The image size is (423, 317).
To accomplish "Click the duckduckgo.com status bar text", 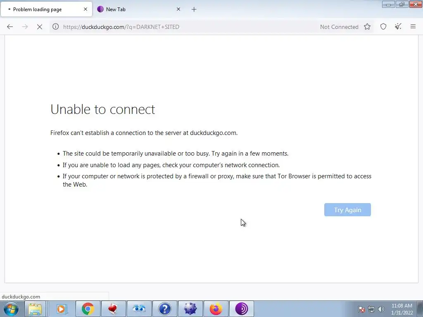I will pyautogui.click(x=21, y=297).
